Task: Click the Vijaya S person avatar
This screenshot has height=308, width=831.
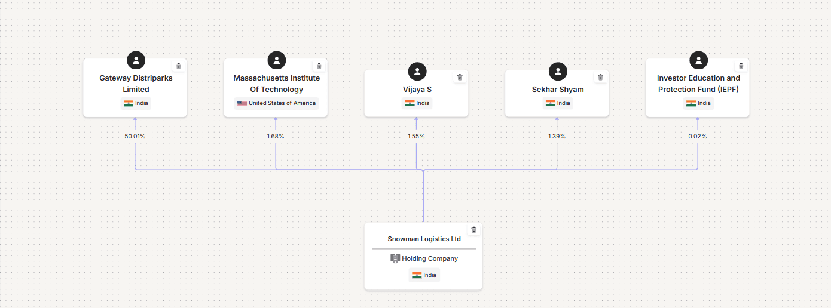Action: pos(417,72)
